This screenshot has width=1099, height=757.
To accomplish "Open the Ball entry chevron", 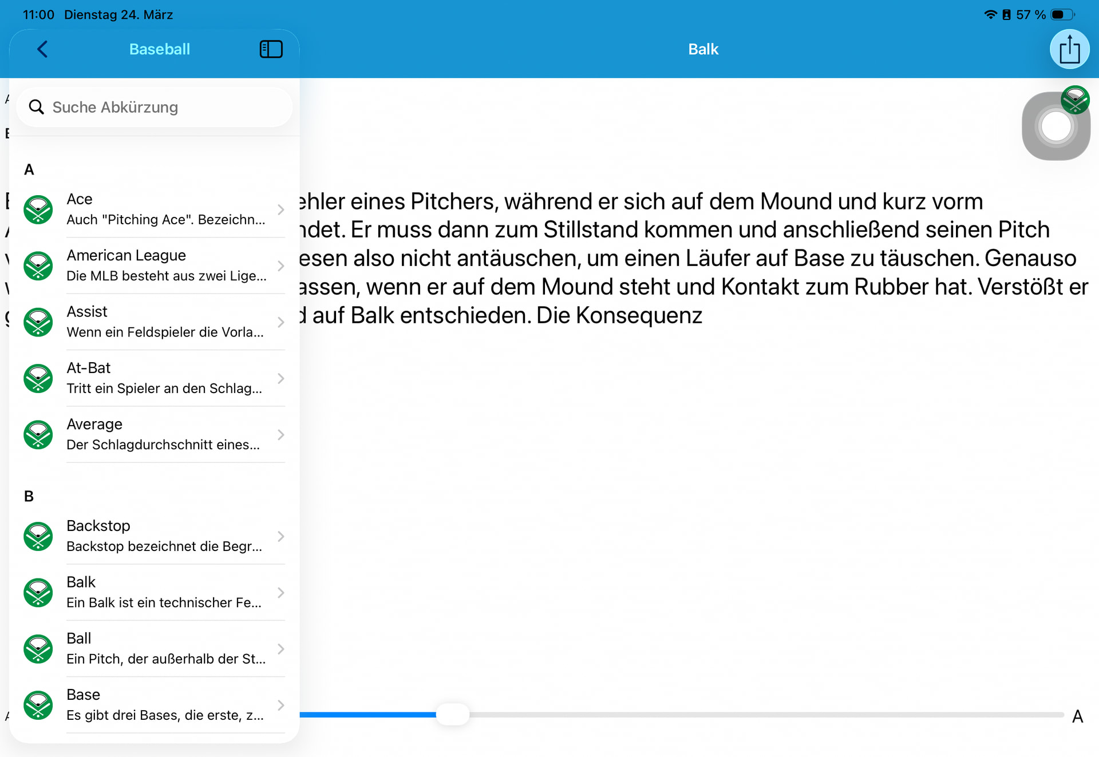I will click(280, 648).
